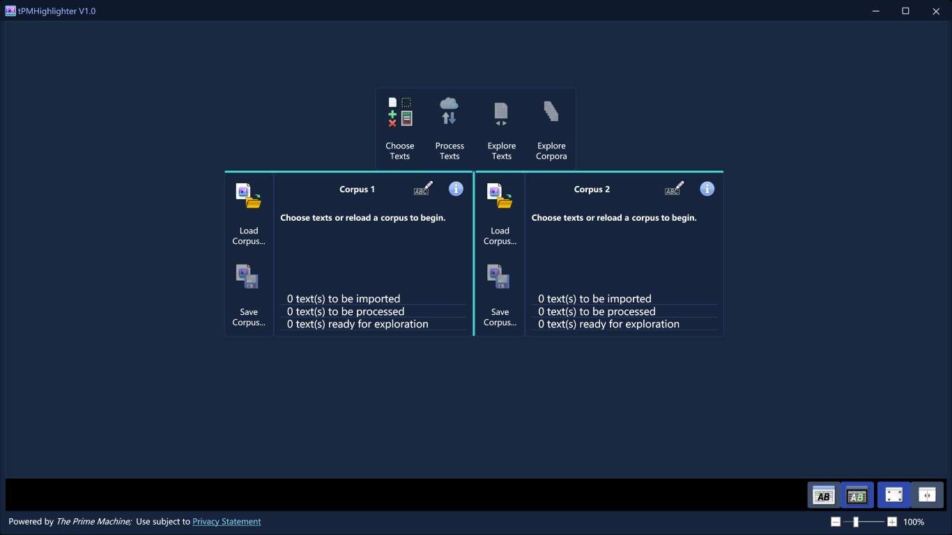
Task: Close the tPMHighlighter window
Action: click(937, 10)
